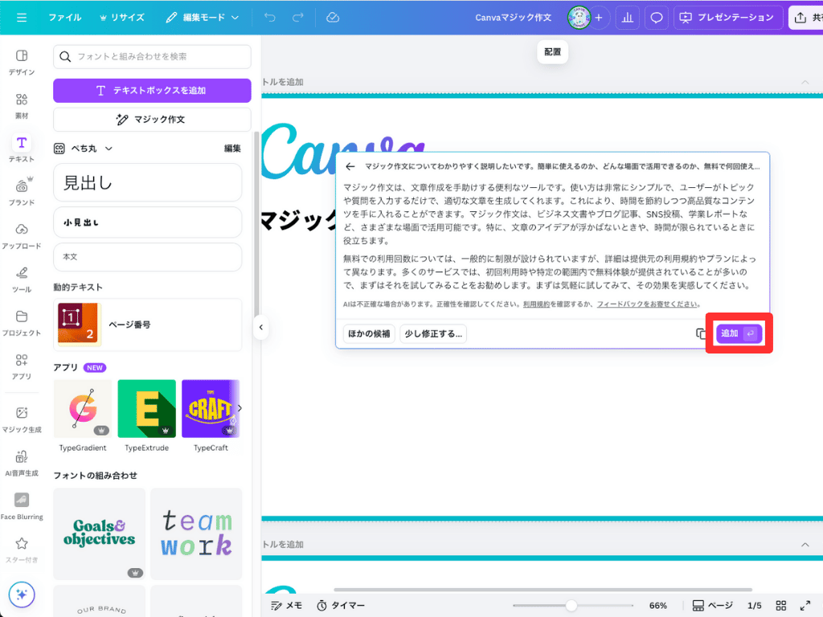Open the 利用規約 link

click(x=536, y=304)
